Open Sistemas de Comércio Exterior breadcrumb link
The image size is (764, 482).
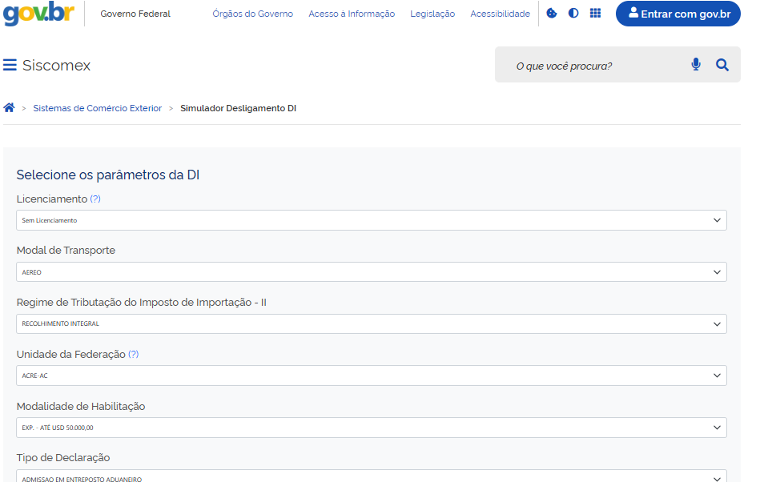pyautogui.click(x=97, y=108)
